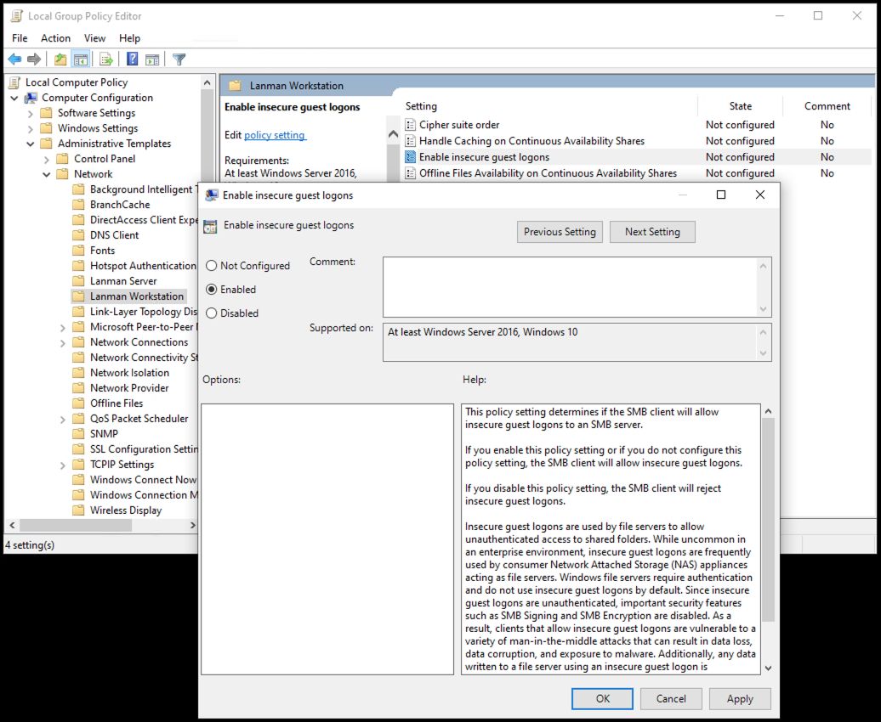Click the Lanman Server folder icon
Viewport: 881px width, 722px height.
point(78,280)
